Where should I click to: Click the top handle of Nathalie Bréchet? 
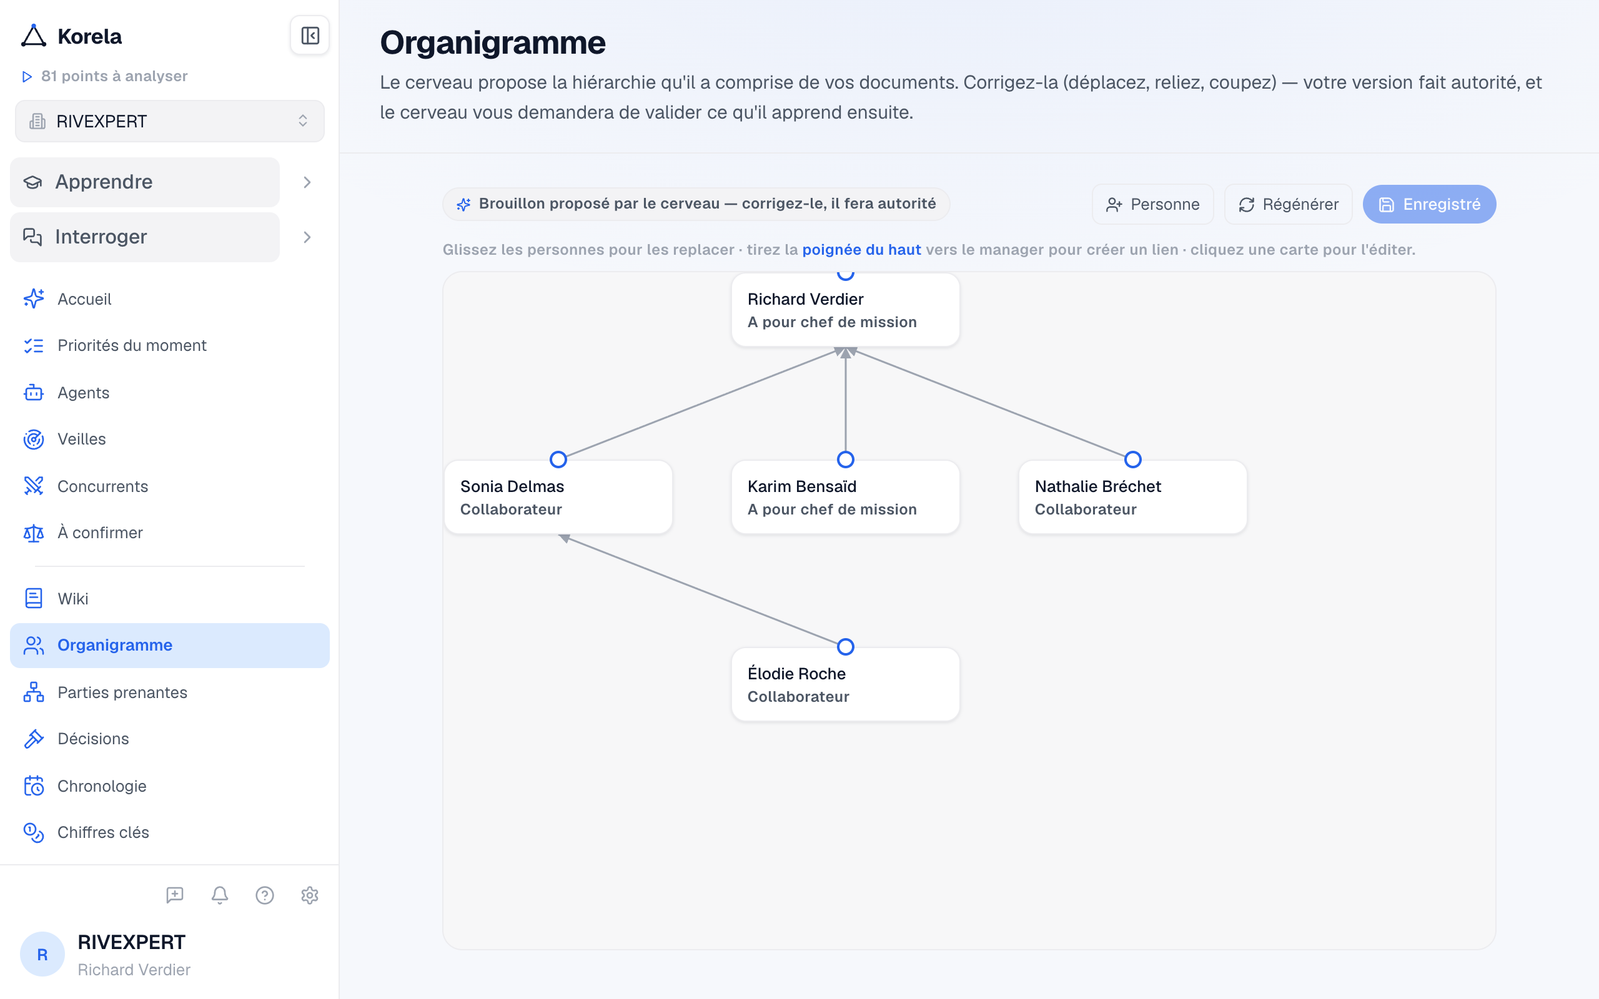[x=1132, y=459]
